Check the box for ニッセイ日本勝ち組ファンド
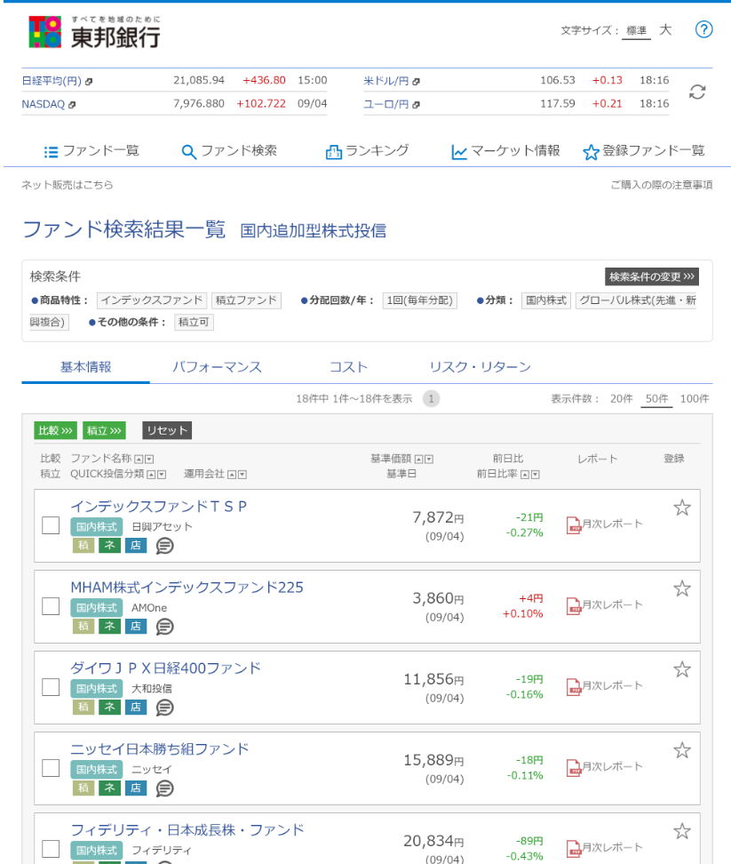731x864 pixels. (51, 768)
